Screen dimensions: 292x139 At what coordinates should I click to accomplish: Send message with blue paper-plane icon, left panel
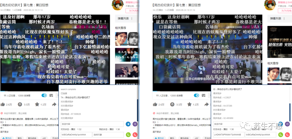click(128, 124)
